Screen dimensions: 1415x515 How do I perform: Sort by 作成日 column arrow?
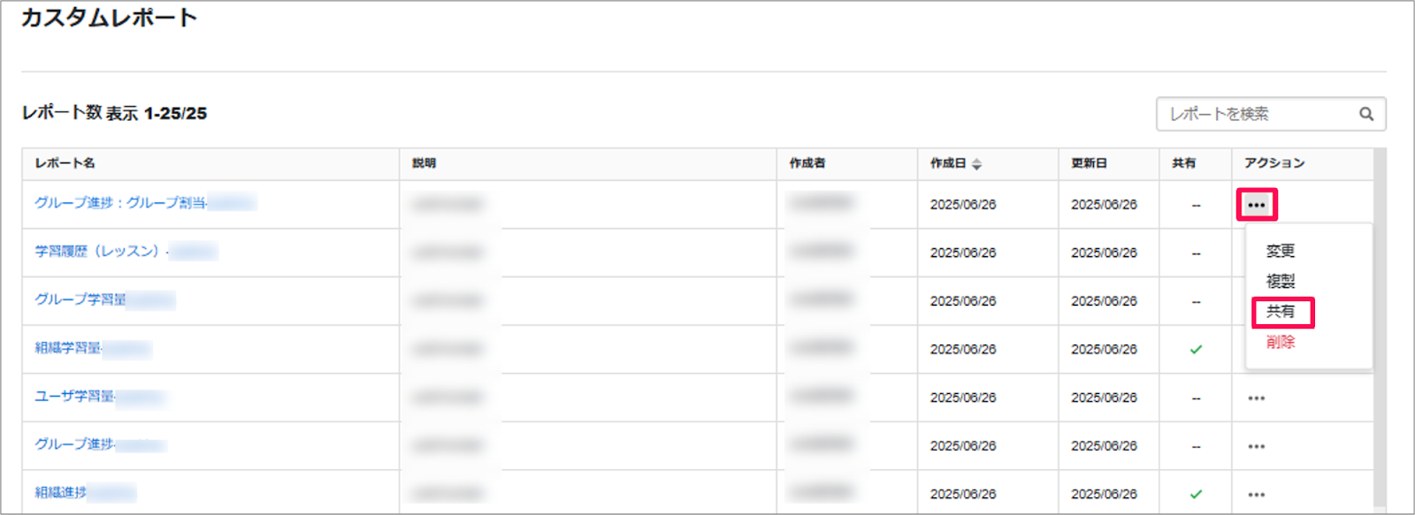(976, 164)
